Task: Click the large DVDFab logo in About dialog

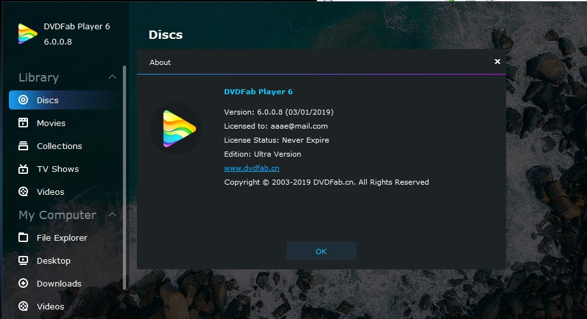Action: (179, 129)
